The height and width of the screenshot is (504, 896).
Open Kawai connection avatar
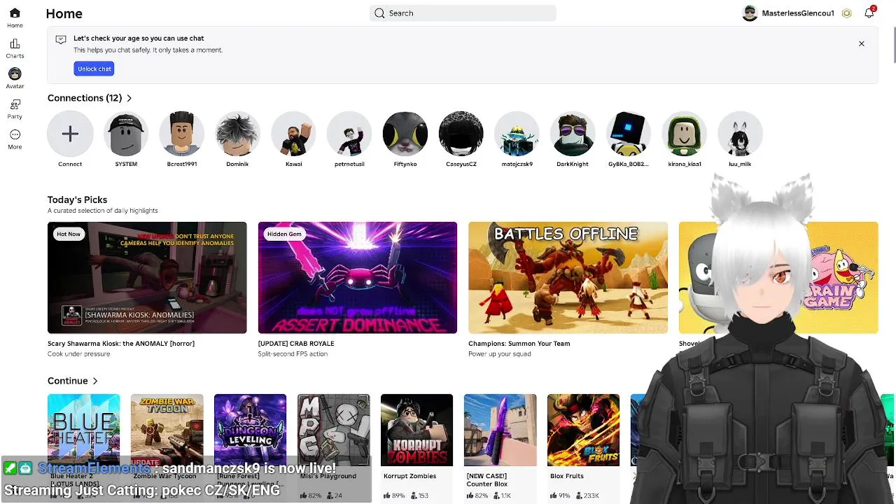pos(293,134)
